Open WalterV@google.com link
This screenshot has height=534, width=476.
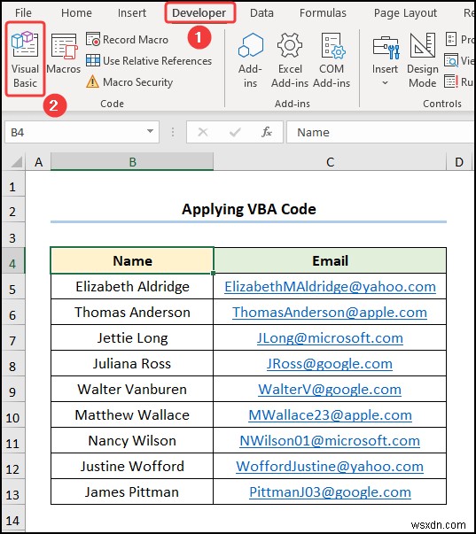[330, 390]
